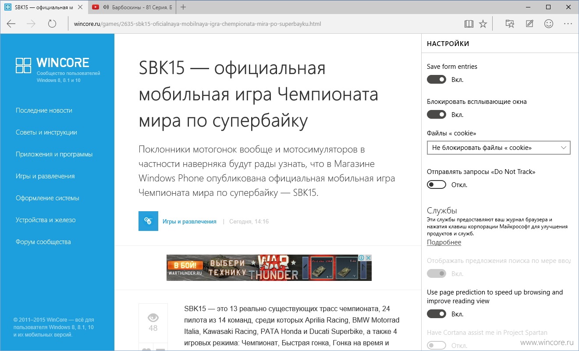The image size is (579, 351).
Task: Open Приложения и программы section
Action: pyautogui.click(x=54, y=154)
